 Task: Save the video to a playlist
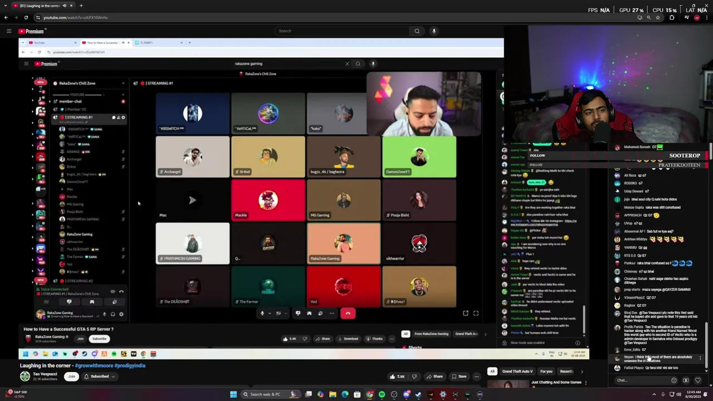coord(459,376)
